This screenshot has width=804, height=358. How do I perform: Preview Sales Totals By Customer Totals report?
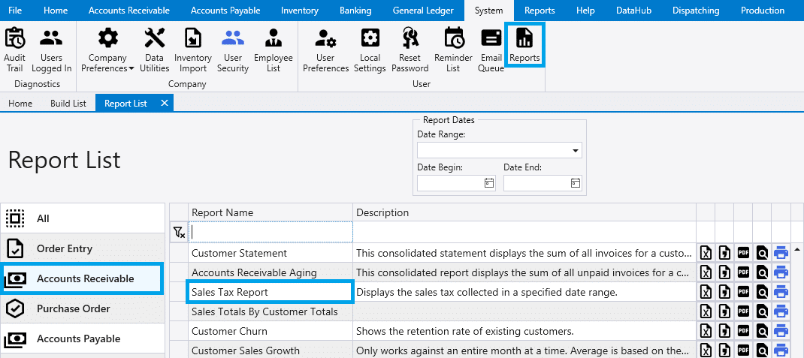coord(762,311)
